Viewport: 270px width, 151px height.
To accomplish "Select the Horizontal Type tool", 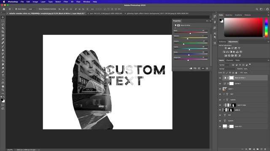I will pos(3,75).
